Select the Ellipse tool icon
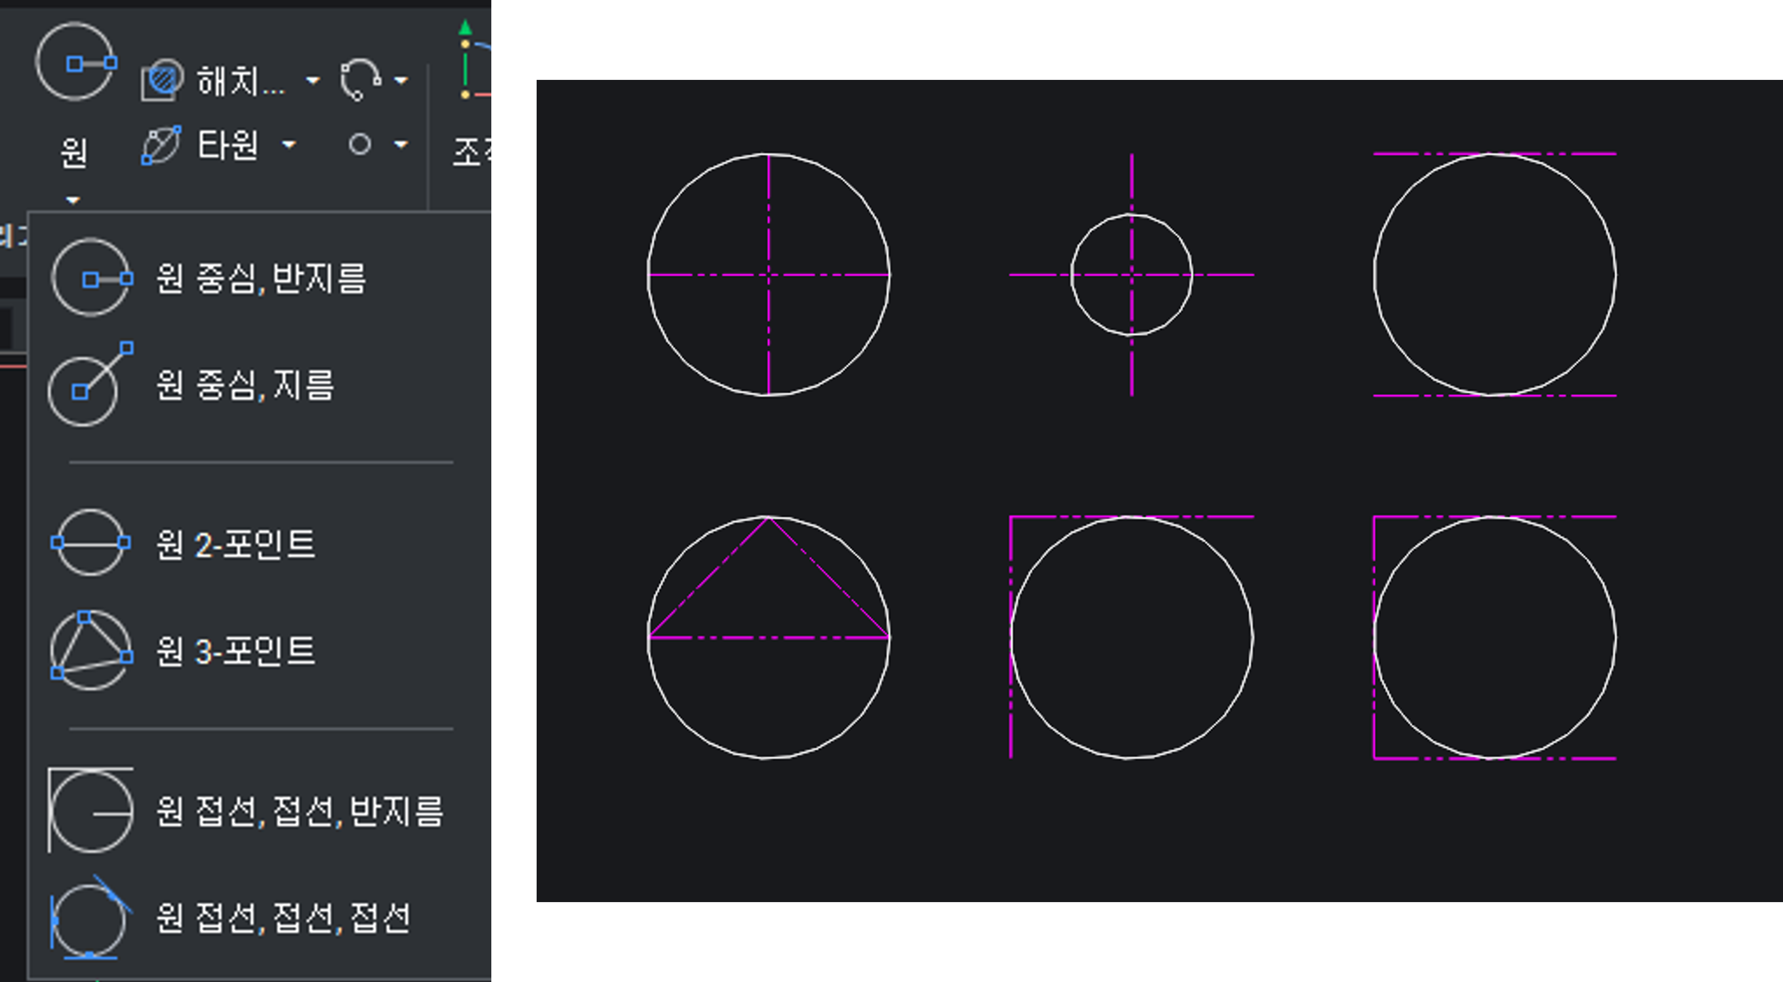The width and height of the screenshot is (1783, 982). coord(160,145)
